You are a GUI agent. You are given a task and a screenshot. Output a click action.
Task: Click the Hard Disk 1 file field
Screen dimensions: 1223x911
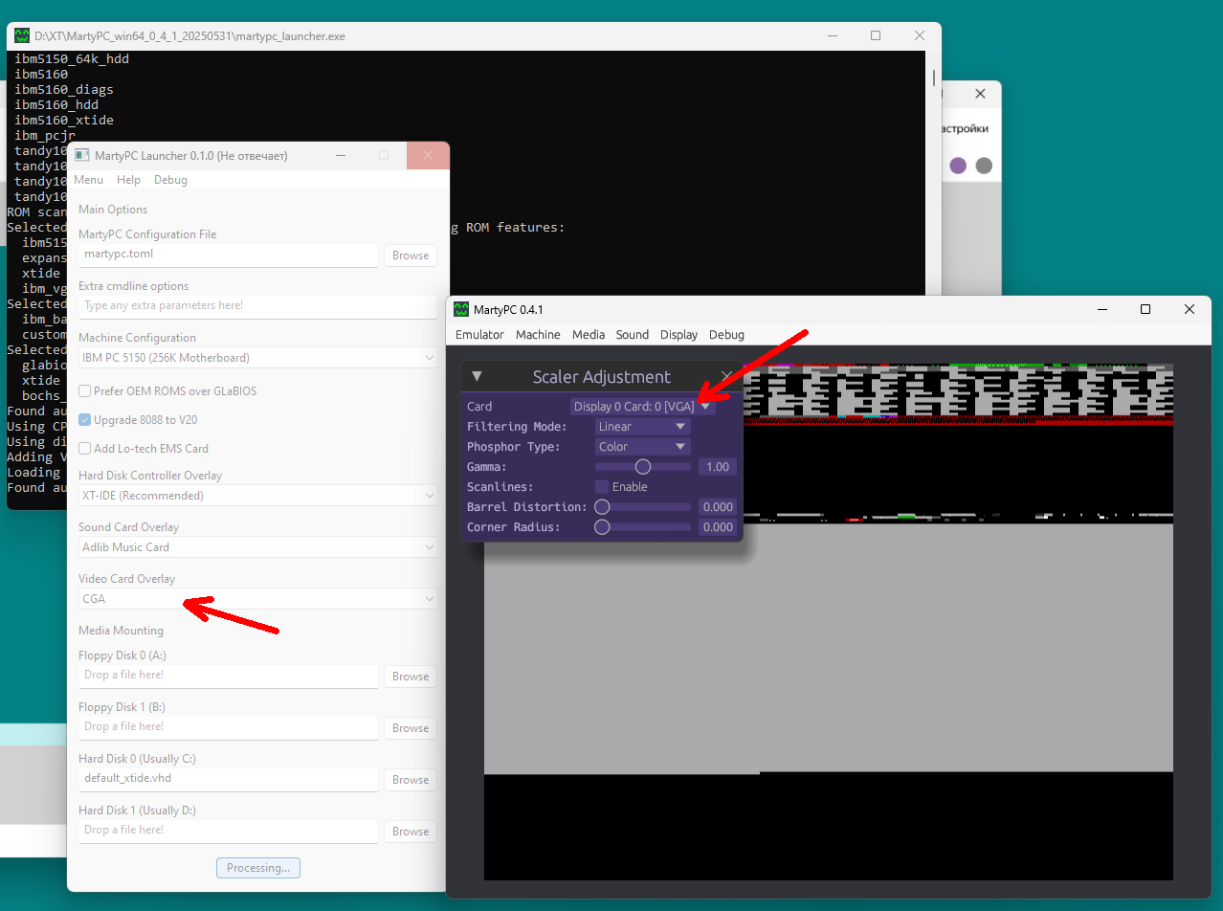[x=229, y=831]
